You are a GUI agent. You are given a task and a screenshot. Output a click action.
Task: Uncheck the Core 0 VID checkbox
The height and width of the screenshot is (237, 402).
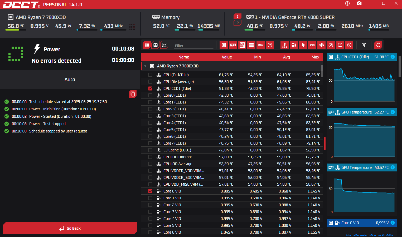click(x=150, y=191)
